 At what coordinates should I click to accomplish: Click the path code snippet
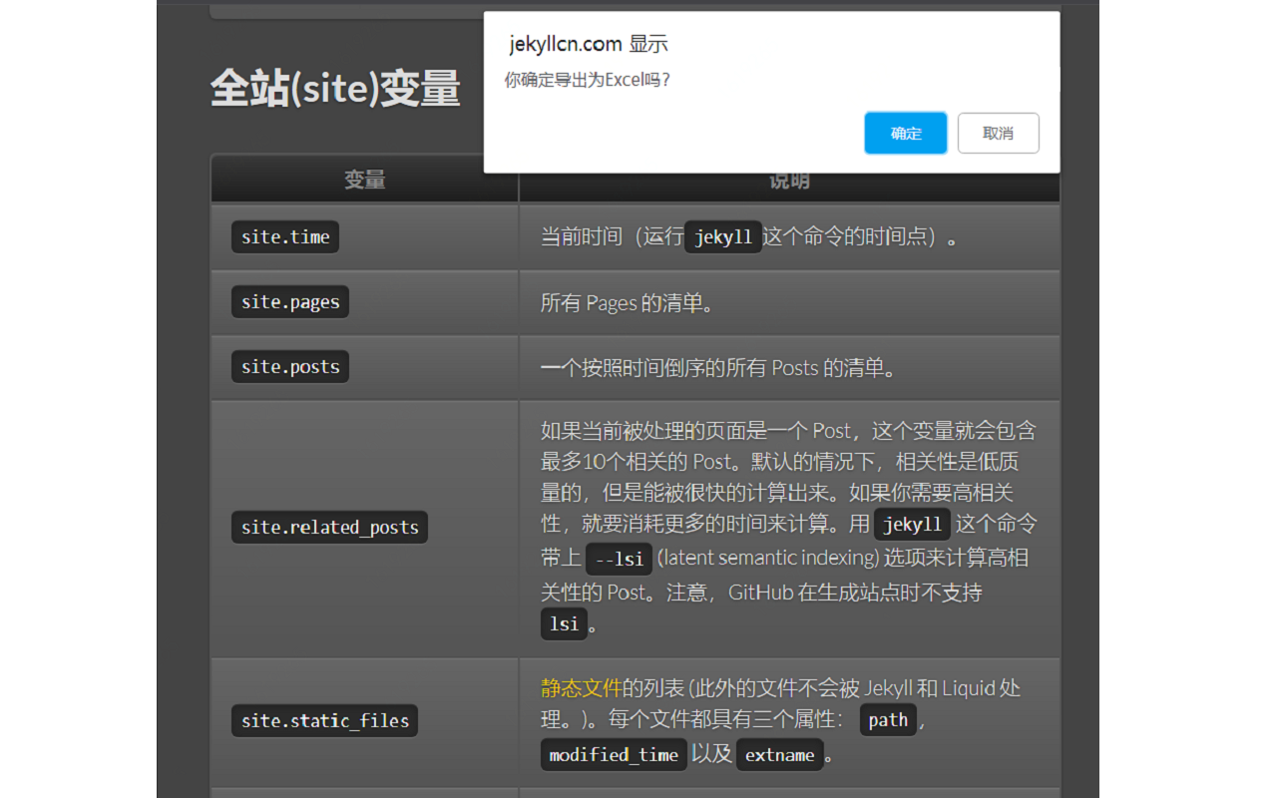[888, 719]
